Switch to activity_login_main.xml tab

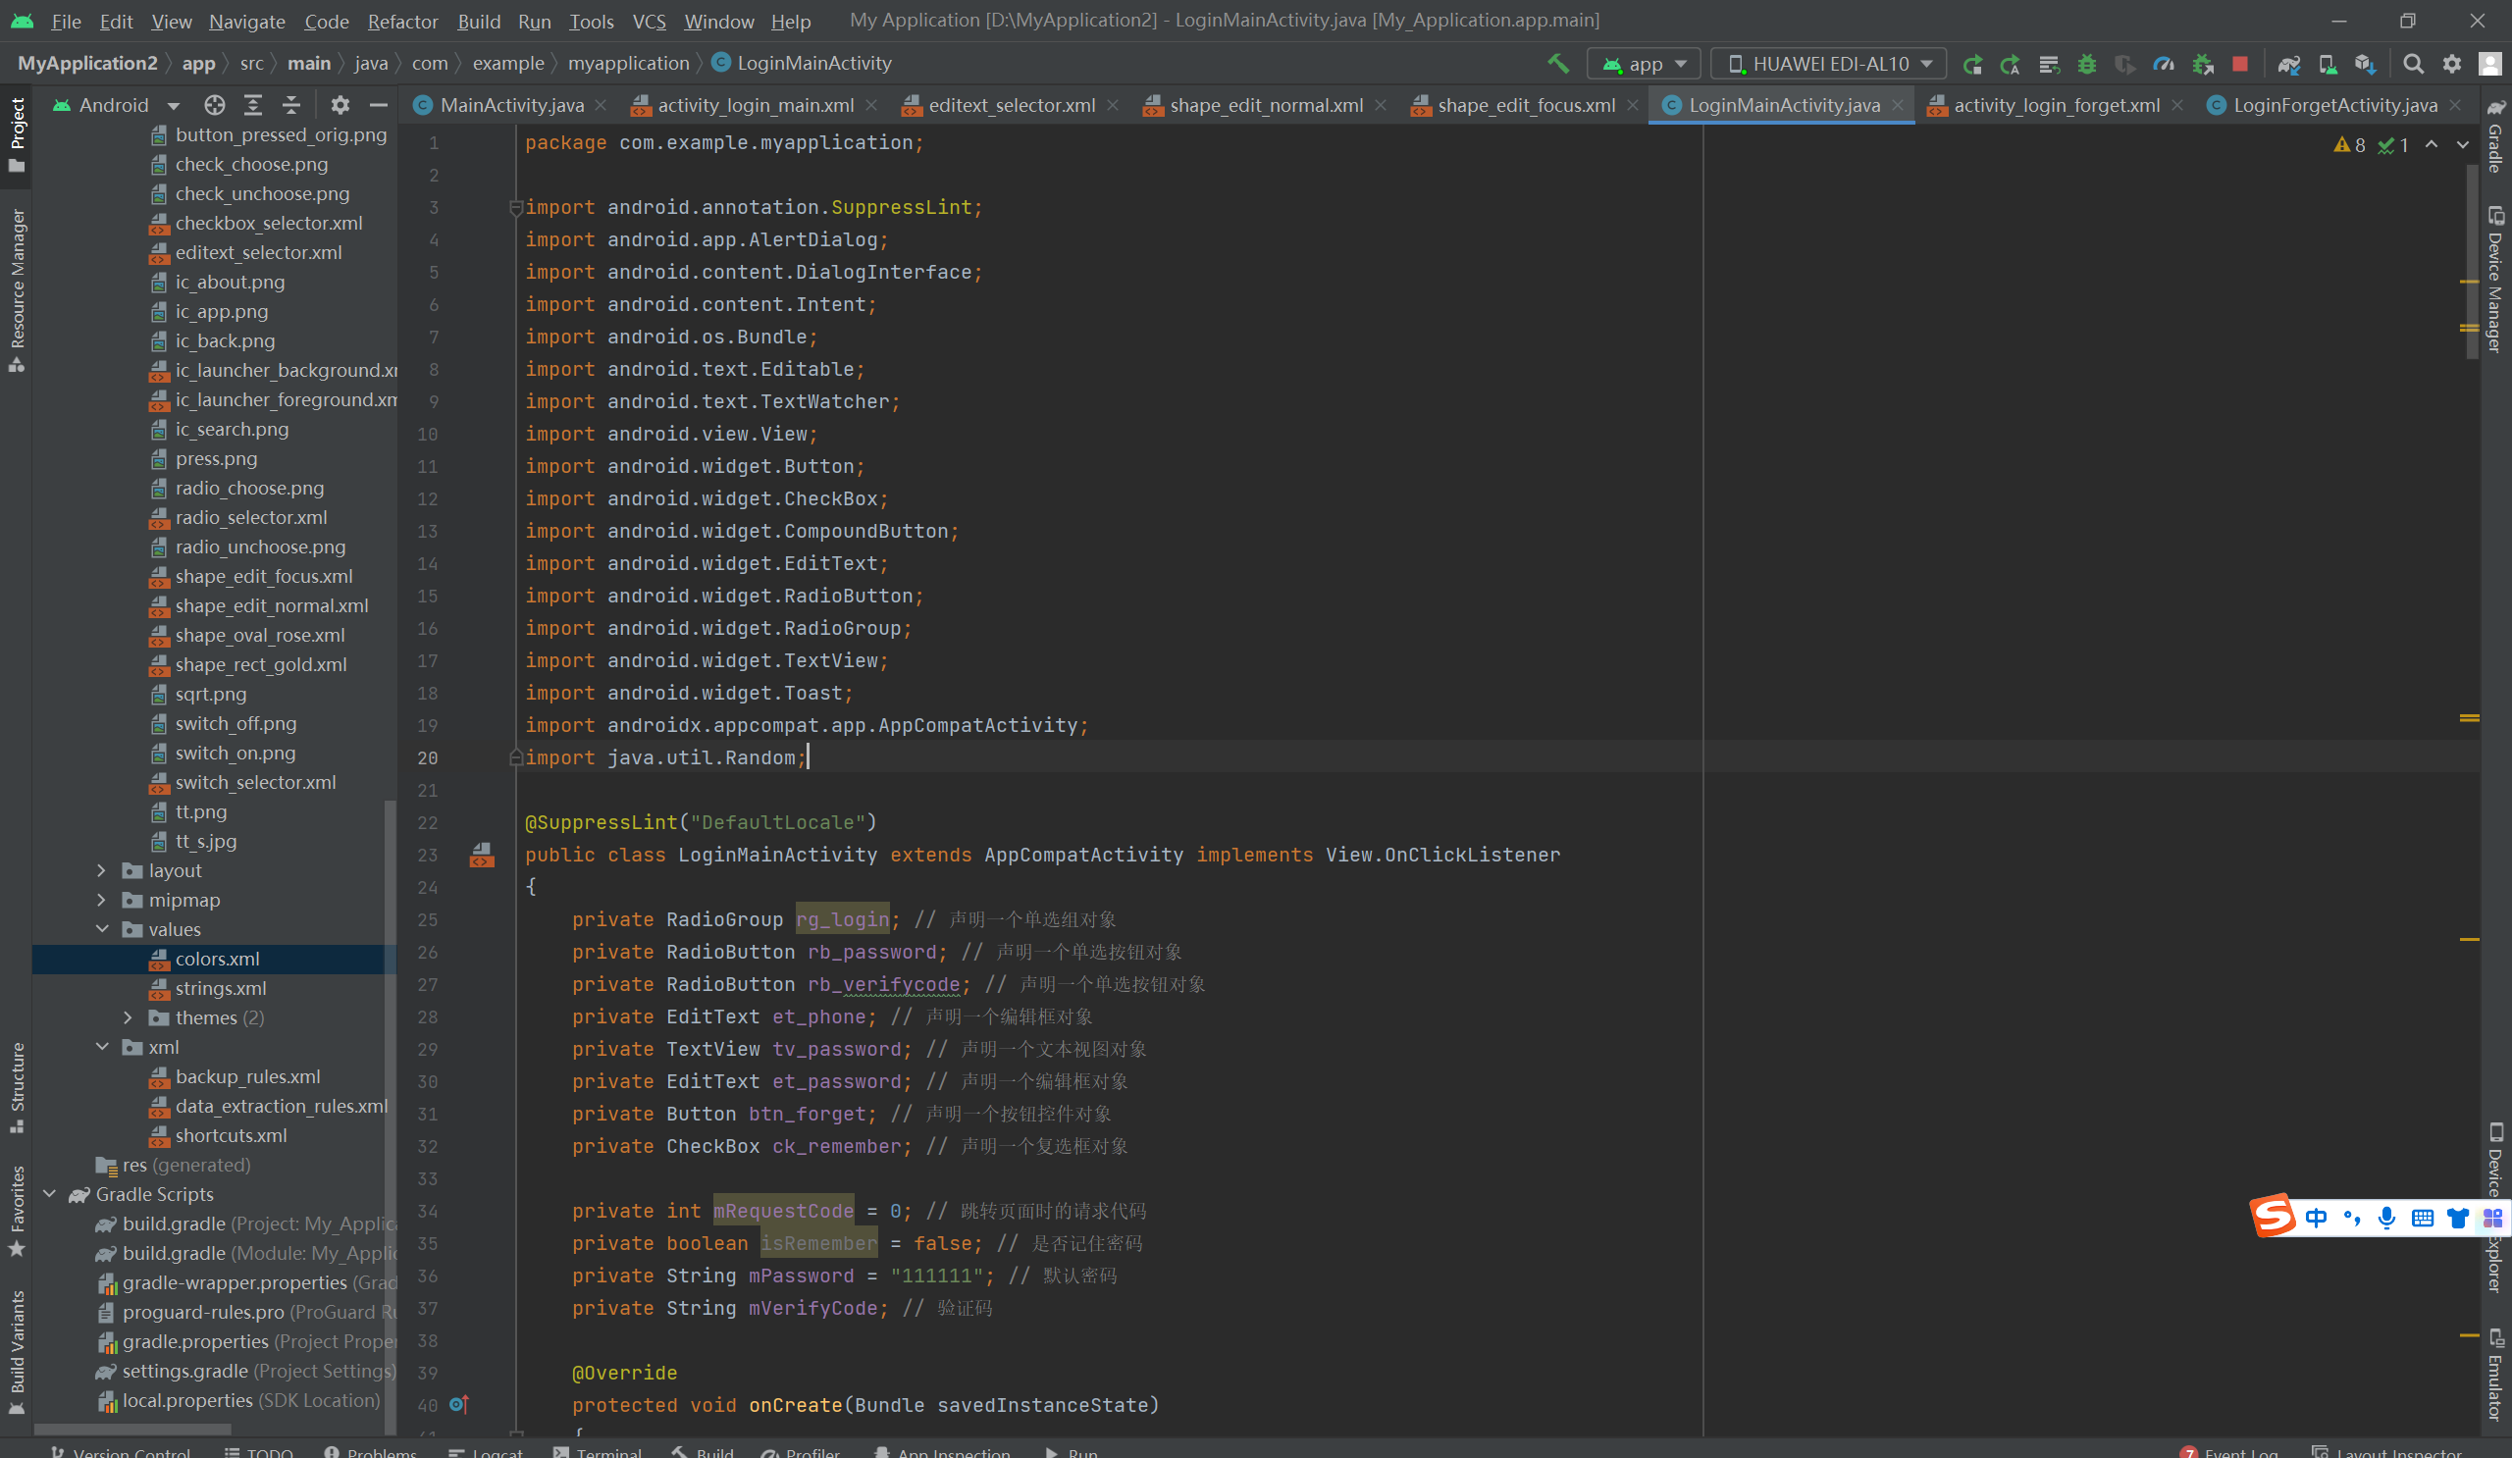click(x=755, y=105)
